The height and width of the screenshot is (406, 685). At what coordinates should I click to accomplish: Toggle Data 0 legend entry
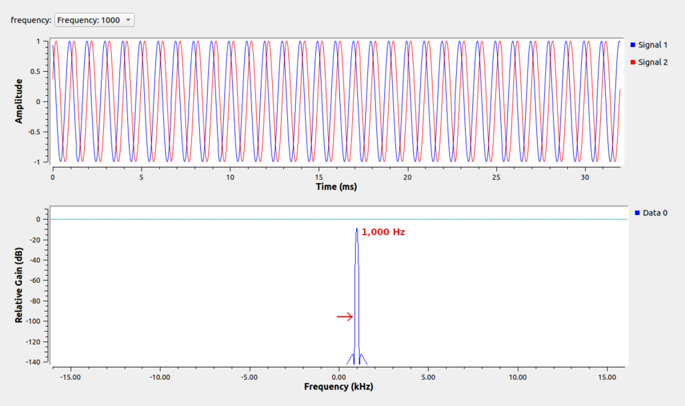point(655,212)
